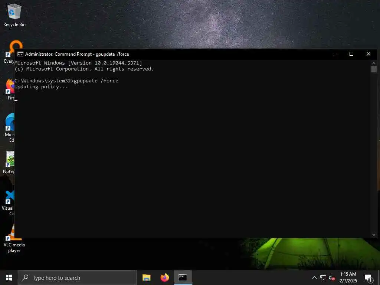Viewport: 380px width, 285px height.
Task: Select the Notepad++ desktop shortcut
Action: point(9,163)
